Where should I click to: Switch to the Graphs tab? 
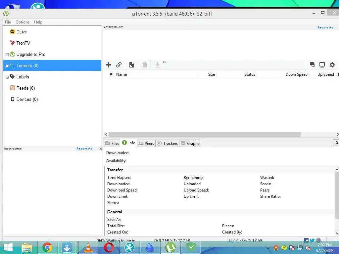tap(190, 144)
